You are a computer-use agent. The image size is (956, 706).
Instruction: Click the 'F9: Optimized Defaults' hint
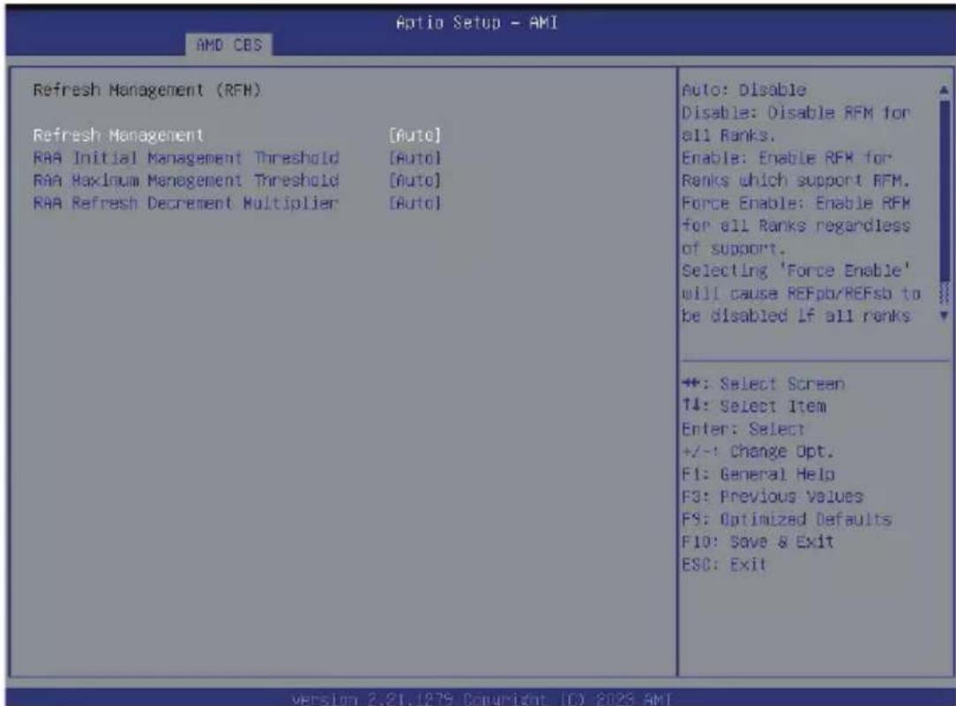(x=787, y=519)
